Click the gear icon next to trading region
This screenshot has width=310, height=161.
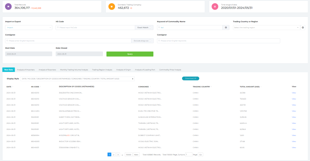tap(303, 27)
